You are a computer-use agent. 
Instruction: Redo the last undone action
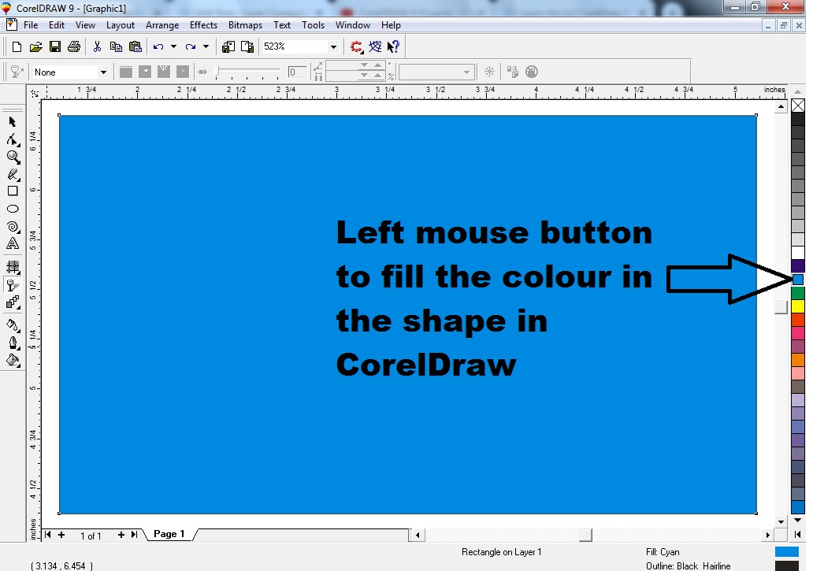pos(191,46)
